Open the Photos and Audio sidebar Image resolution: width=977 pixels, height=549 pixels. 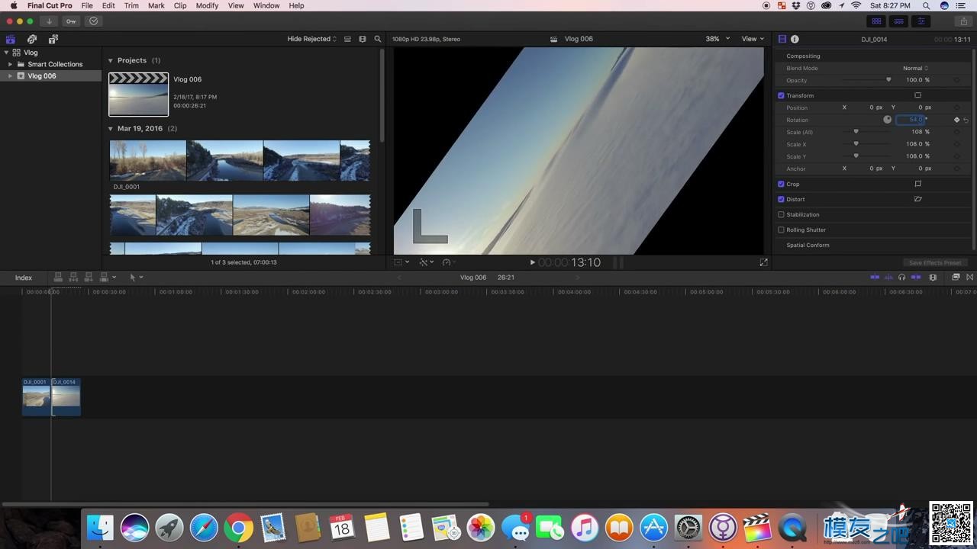[x=32, y=39]
